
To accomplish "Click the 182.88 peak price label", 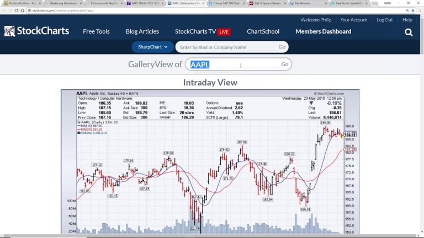I will [242, 142].
